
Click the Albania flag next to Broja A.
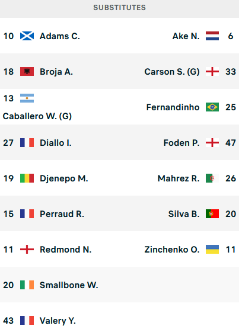(x=27, y=72)
